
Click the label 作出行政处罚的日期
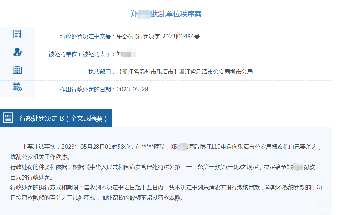click(85, 90)
